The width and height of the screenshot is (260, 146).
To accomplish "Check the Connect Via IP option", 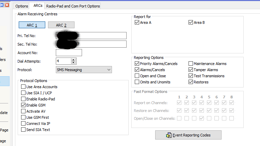I will (x=23, y=124).
